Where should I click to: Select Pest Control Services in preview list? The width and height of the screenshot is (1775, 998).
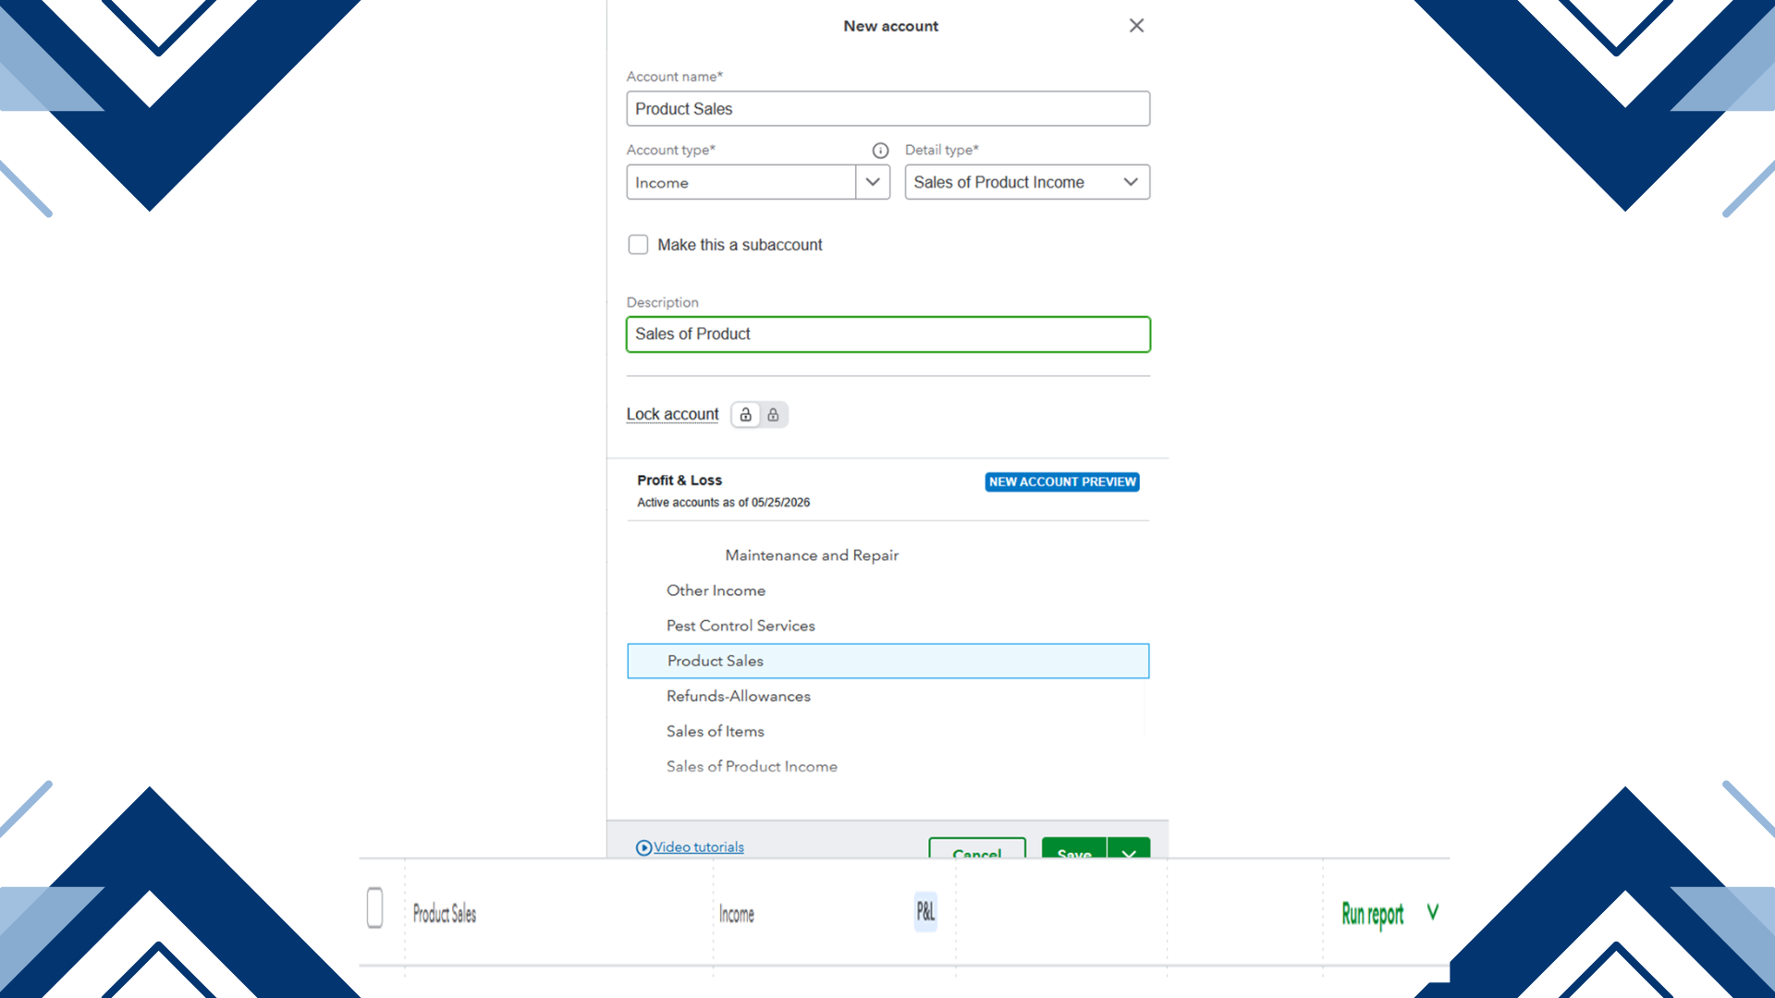741,626
